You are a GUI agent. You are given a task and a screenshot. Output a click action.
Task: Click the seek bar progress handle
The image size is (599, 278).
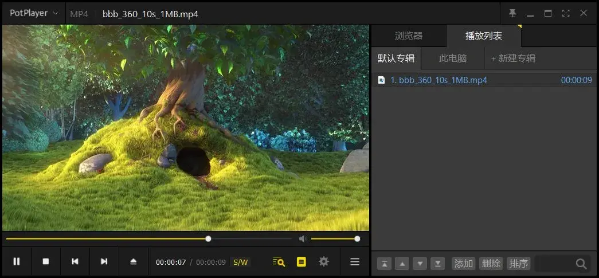(208, 239)
